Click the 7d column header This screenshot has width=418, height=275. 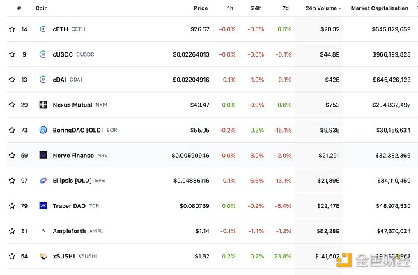coord(286,8)
